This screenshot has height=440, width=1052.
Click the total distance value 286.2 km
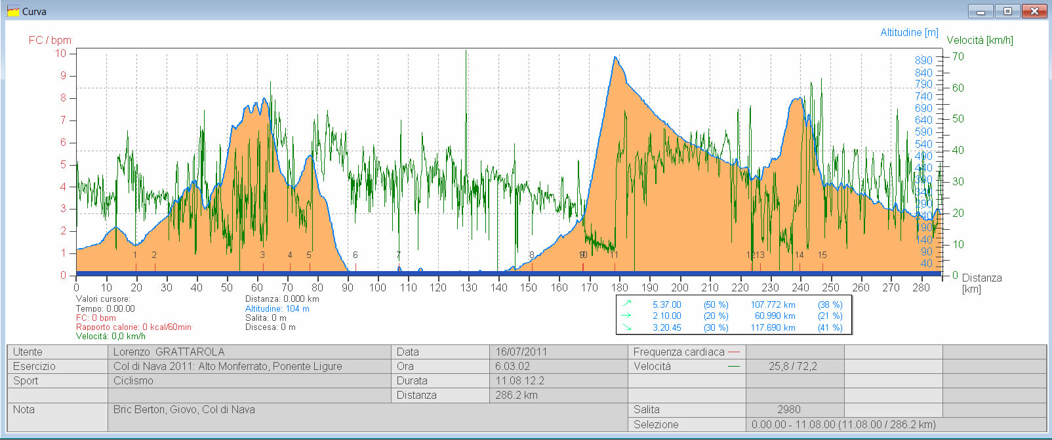pos(516,395)
